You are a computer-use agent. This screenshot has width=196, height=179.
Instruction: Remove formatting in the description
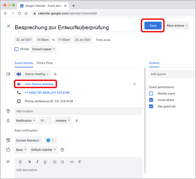click(79, 162)
